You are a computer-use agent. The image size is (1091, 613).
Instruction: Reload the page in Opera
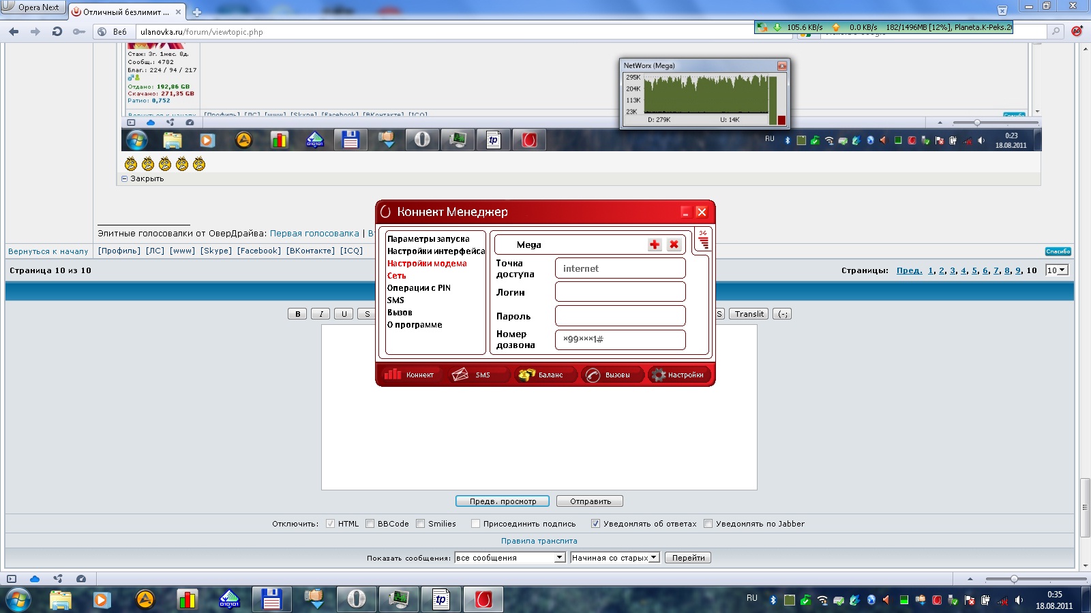57,31
